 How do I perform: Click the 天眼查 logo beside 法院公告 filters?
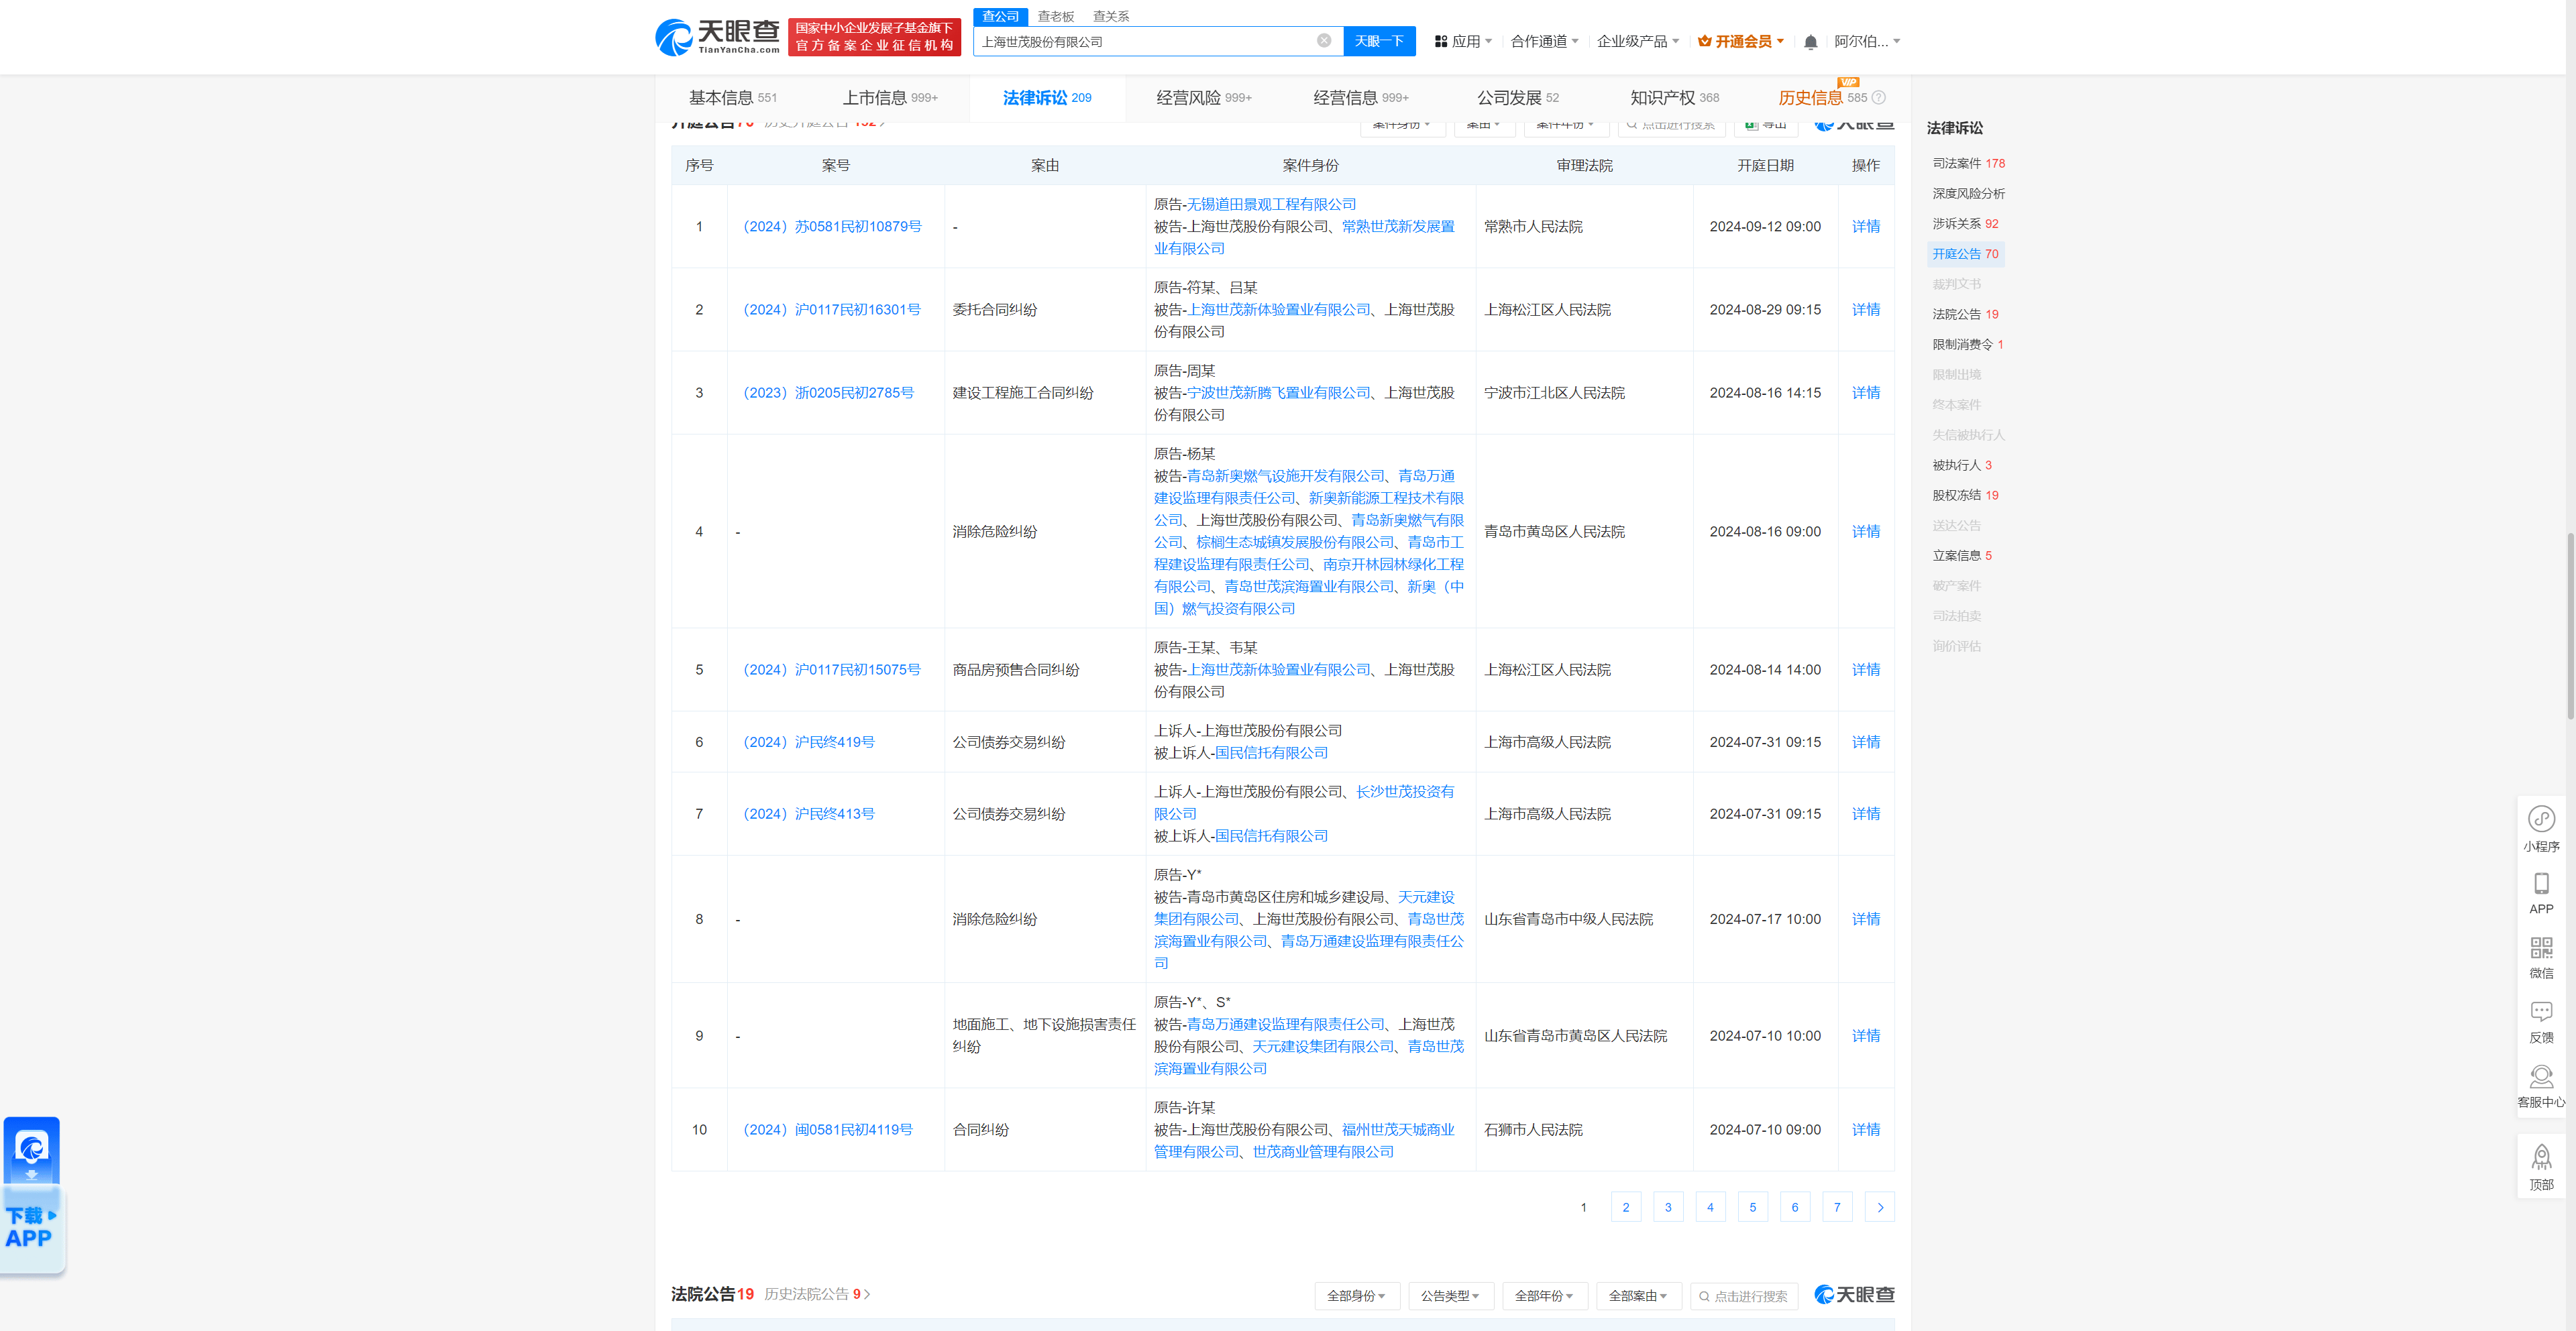click(1854, 1294)
